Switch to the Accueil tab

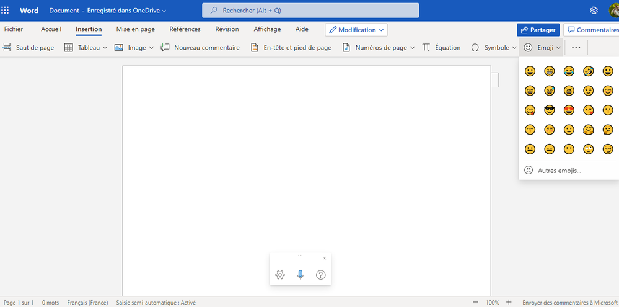pos(51,29)
